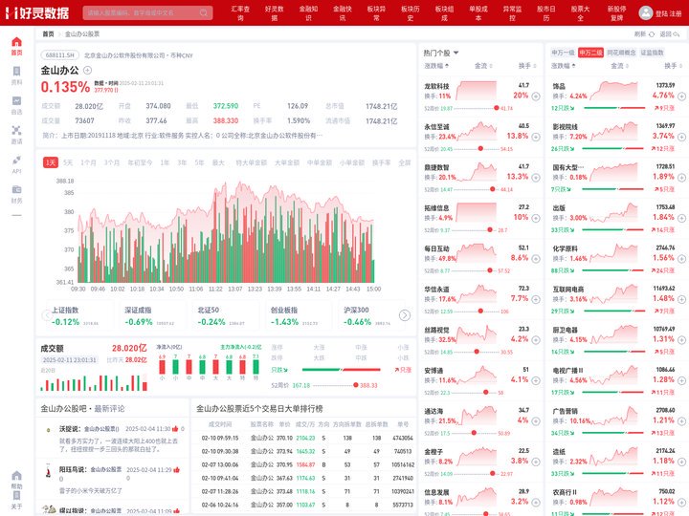Add 永信至诚 with its plus icon
Viewport: 689px width, 516px height.
536,137
